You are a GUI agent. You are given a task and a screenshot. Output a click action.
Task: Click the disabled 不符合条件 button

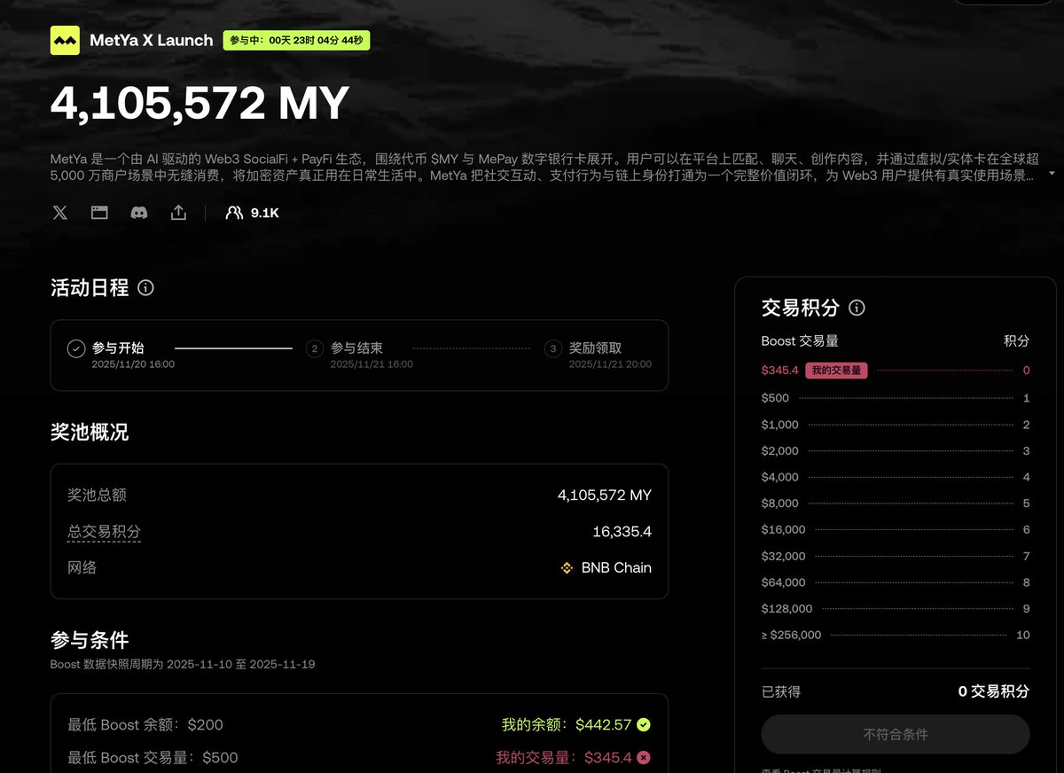click(896, 734)
